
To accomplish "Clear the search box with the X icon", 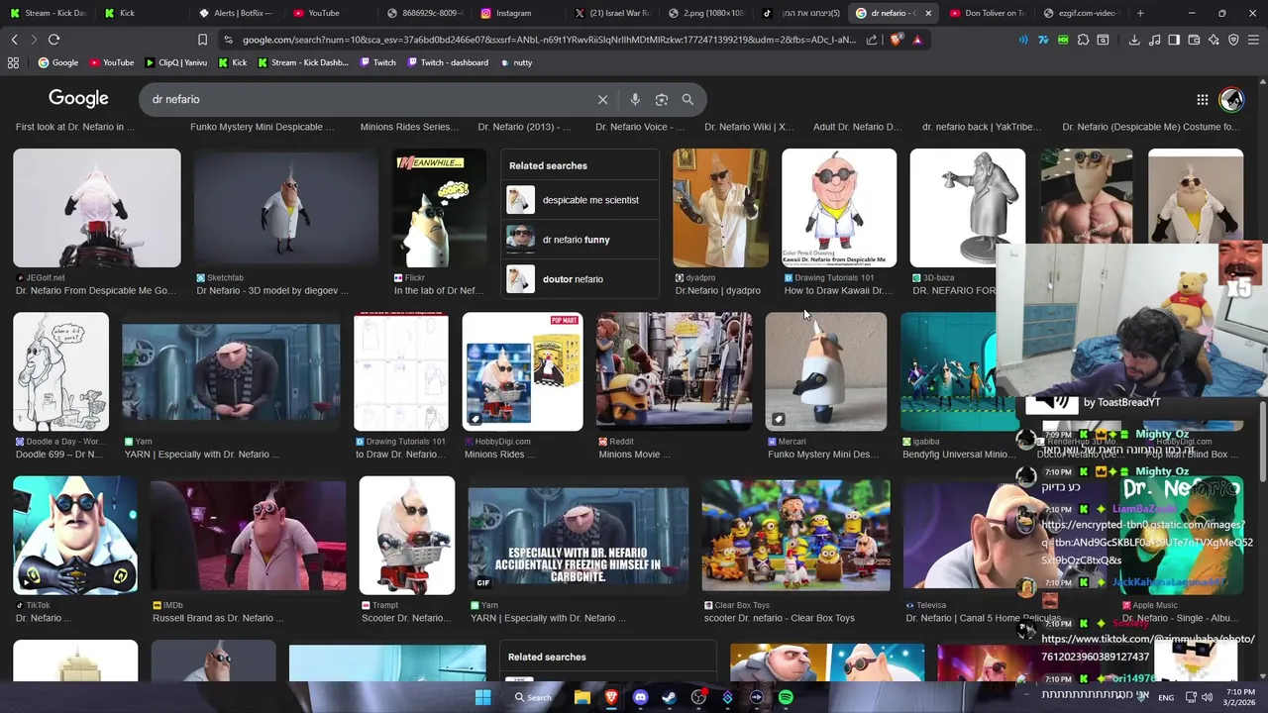I will point(602,99).
